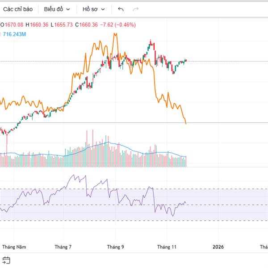The height and width of the screenshot is (268, 268).
Task: Click the 2026 label on time axis
Action: 218,247
